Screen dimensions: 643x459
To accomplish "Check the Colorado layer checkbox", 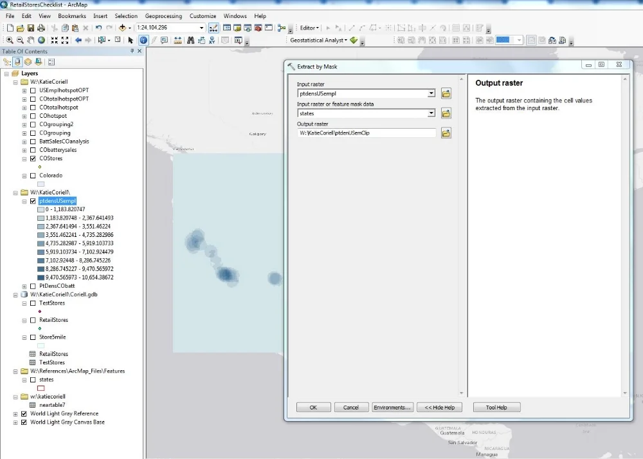I will [x=33, y=176].
